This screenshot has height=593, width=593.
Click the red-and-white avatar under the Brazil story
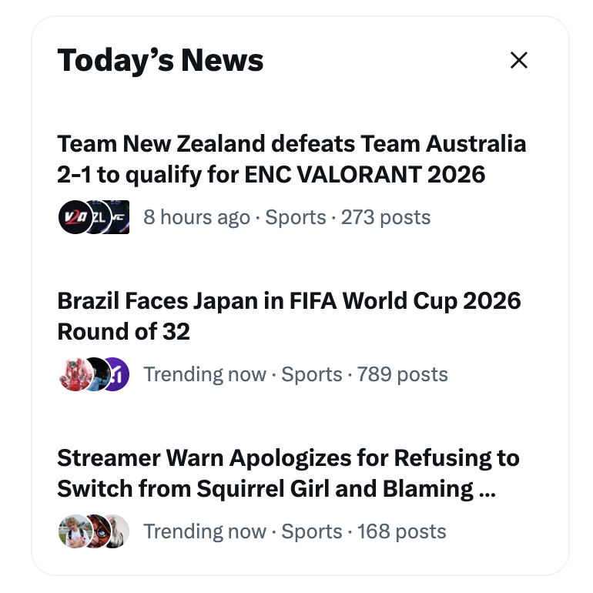click(x=75, y=374)
